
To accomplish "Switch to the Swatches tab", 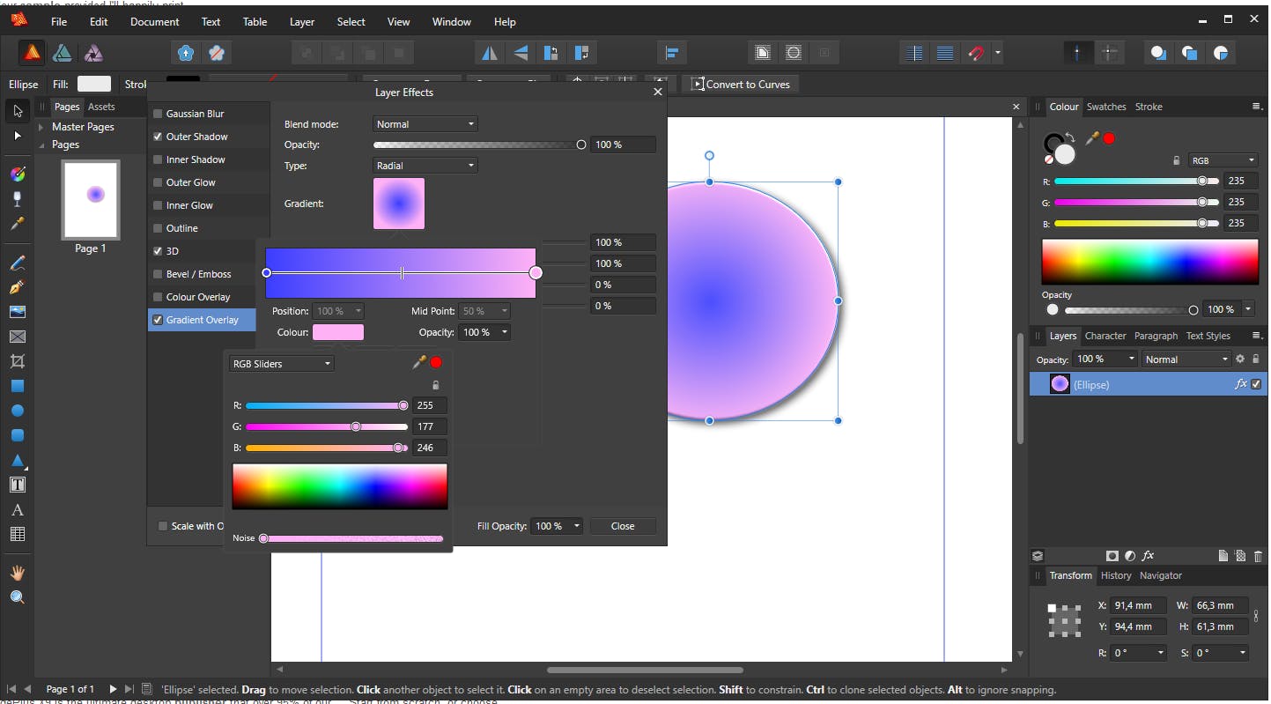I will tap(1106, 107).
